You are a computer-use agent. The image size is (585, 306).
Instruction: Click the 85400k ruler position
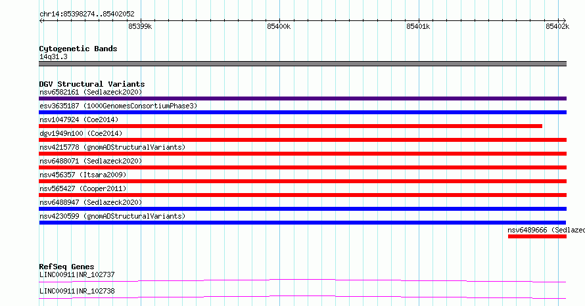[x=279, y=26]
